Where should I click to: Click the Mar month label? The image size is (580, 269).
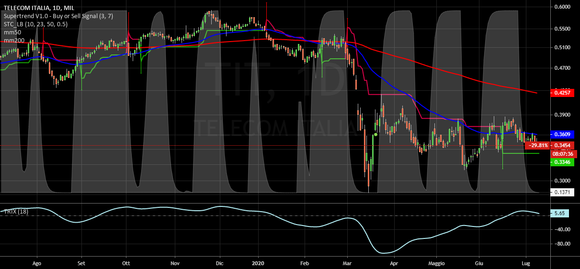click(x=348, y=263)
